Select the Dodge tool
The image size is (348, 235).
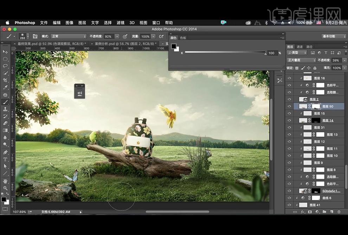[x=5, y=145]
